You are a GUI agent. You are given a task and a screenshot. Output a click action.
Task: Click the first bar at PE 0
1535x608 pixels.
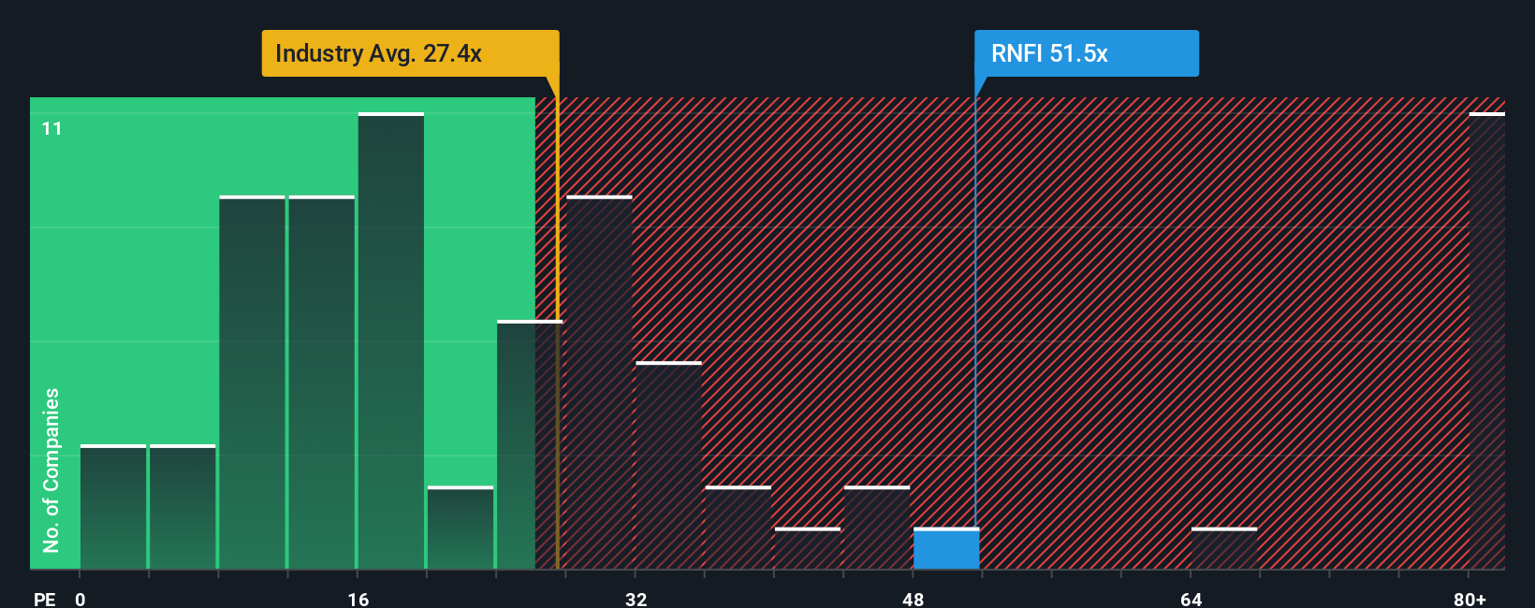pos(113,507)
